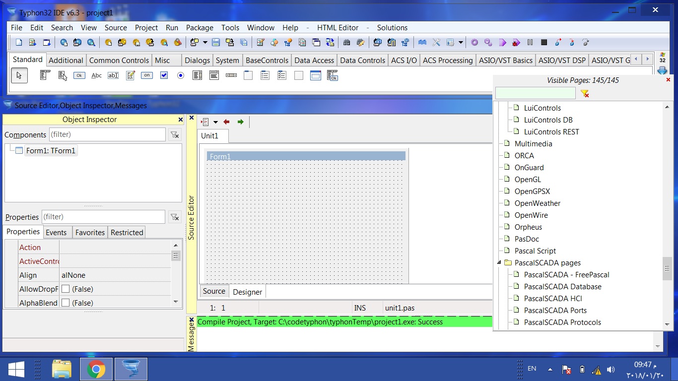Click the binoculars Find icon
The image size is (678, 381).
point(347,43)
